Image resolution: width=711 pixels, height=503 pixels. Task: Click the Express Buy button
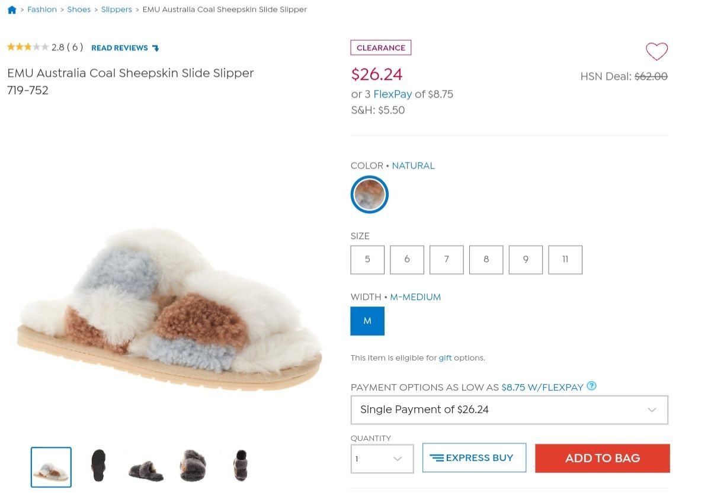tap(474, 457)
